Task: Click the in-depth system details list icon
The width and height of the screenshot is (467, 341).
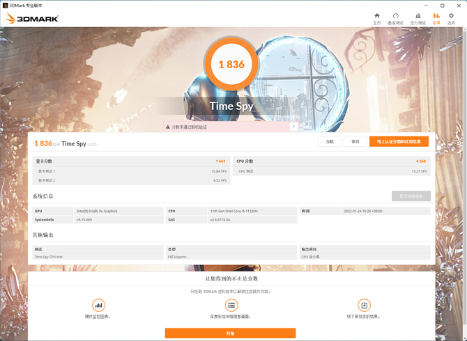Action: [231, 305]
